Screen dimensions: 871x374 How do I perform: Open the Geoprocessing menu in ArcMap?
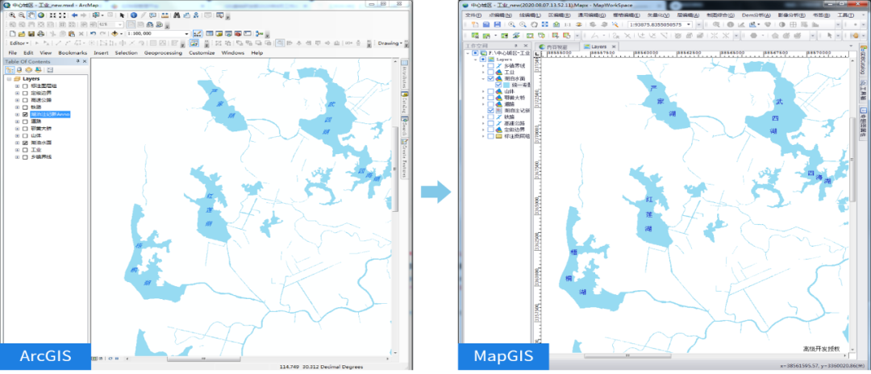(163, 52)
